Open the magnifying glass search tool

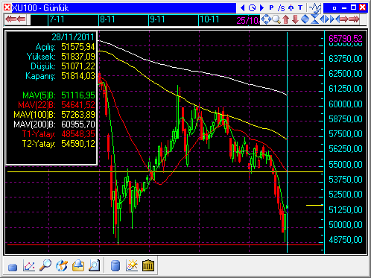(45, 265)
